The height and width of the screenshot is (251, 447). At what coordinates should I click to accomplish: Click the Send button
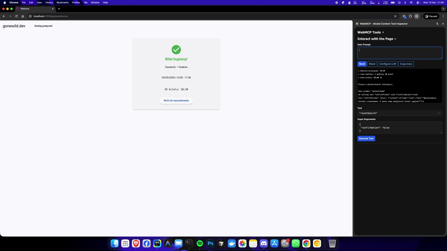point(362,64)
